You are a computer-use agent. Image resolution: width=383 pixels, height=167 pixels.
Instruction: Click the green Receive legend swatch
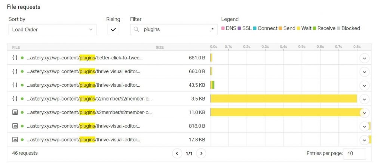click(x=314, y=28)
